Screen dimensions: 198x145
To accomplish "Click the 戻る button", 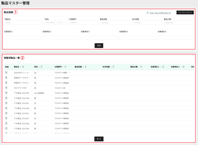I will coord(99,139).
